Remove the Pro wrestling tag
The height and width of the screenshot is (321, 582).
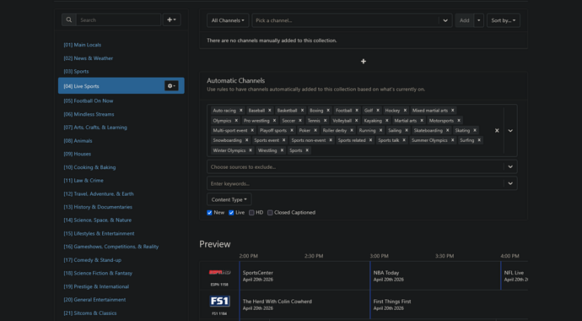point(274,120)
